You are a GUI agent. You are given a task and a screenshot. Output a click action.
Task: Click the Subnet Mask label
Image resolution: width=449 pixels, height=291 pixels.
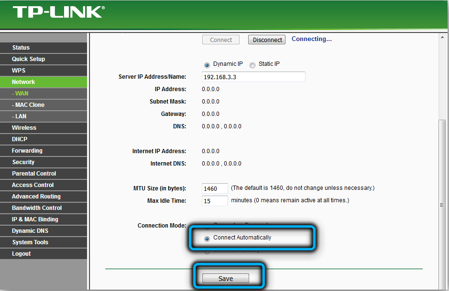pos(168,102)
